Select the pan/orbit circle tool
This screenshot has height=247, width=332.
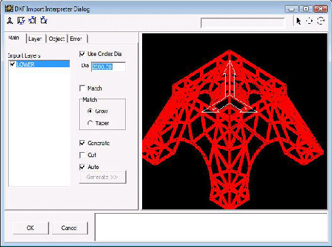(309, 21)
